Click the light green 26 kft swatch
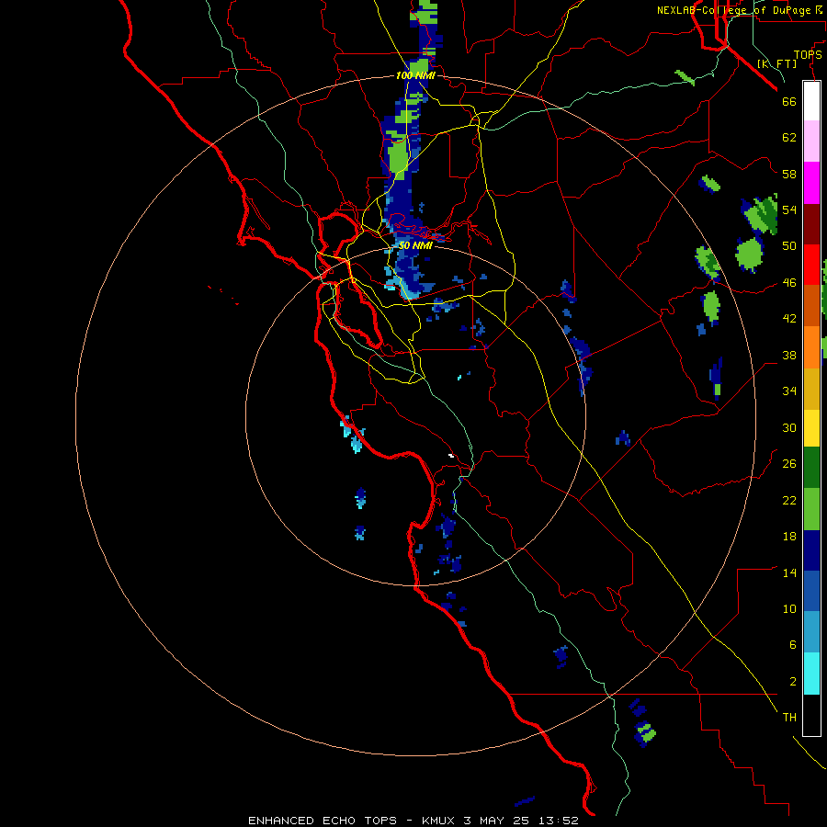The image size is (827, 827). tap(811, 508)
